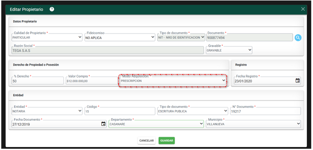
Task: Edit the Código field
Action: coord(120,111)
